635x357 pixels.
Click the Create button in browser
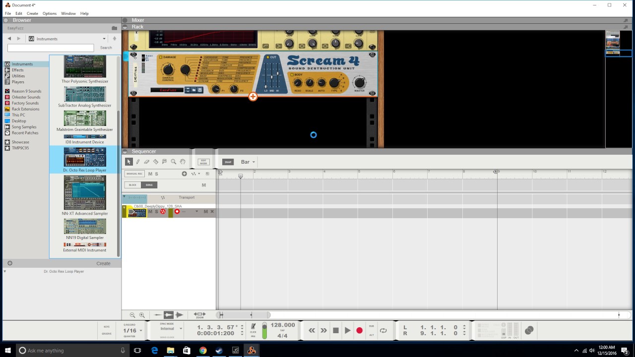click(x=103, y=263)
